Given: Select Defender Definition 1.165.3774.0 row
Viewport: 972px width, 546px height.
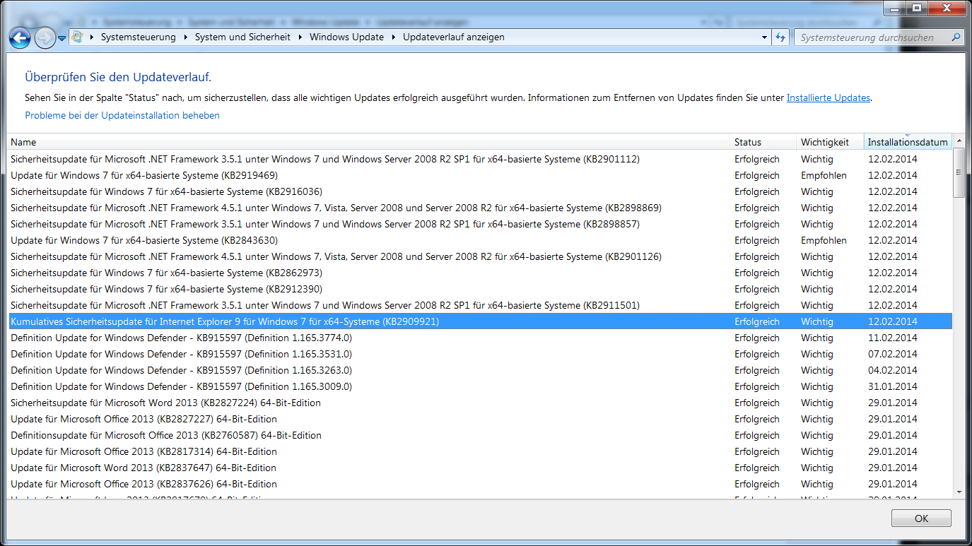Looking at the screenshot, I should (480, 338).
